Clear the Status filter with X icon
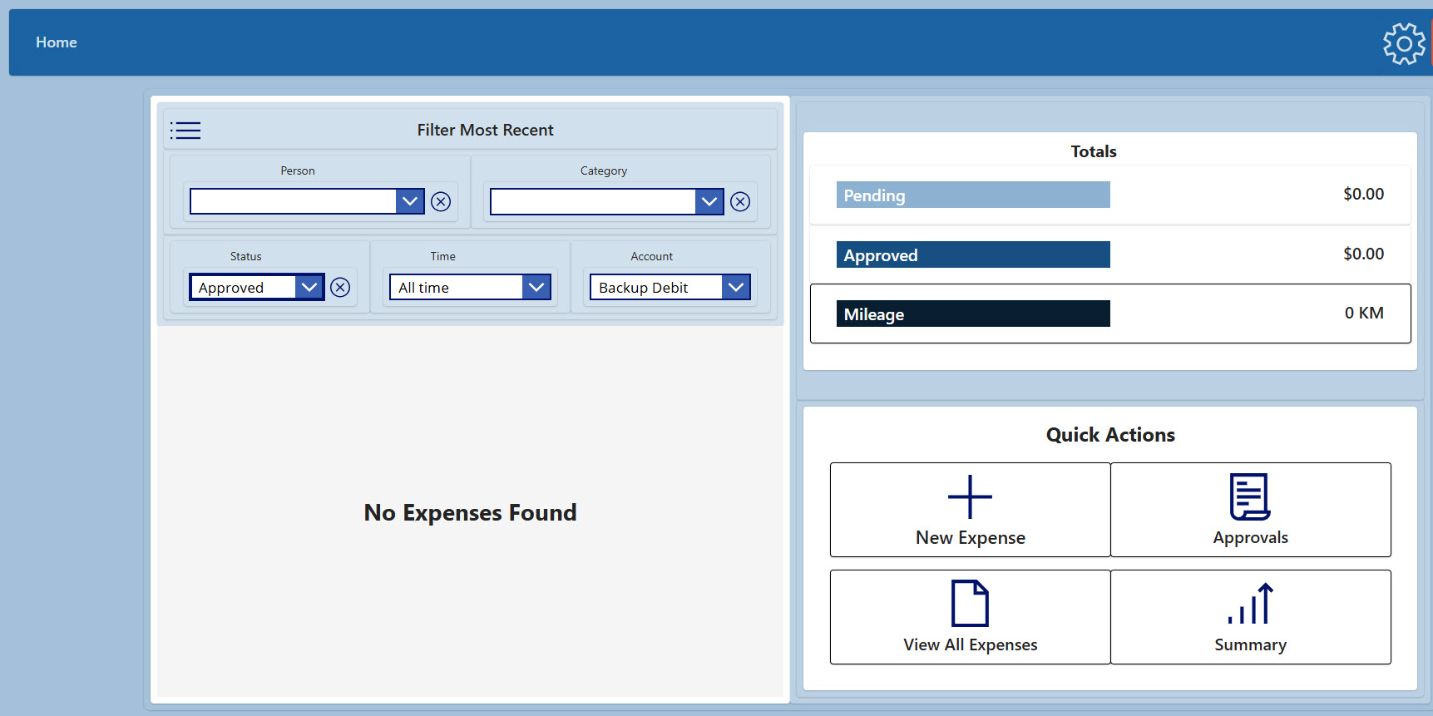Image resolution: width=1433 pixels, height=716 pixels. click(340, 287)
